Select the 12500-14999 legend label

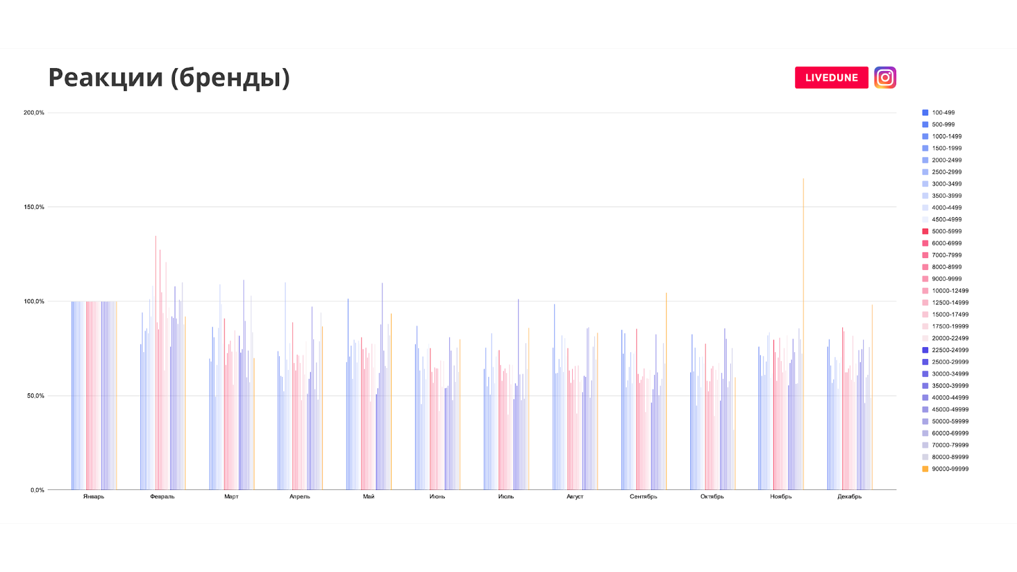(950, 303)
